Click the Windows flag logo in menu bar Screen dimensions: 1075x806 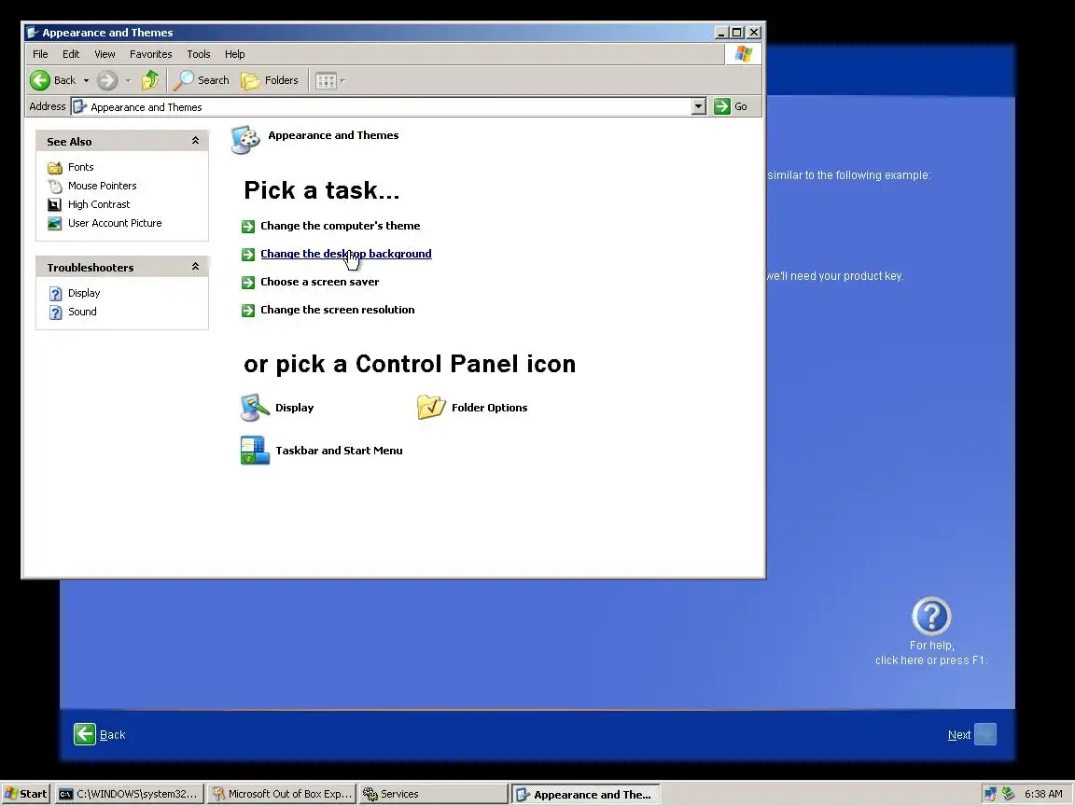tap(743, 54)
